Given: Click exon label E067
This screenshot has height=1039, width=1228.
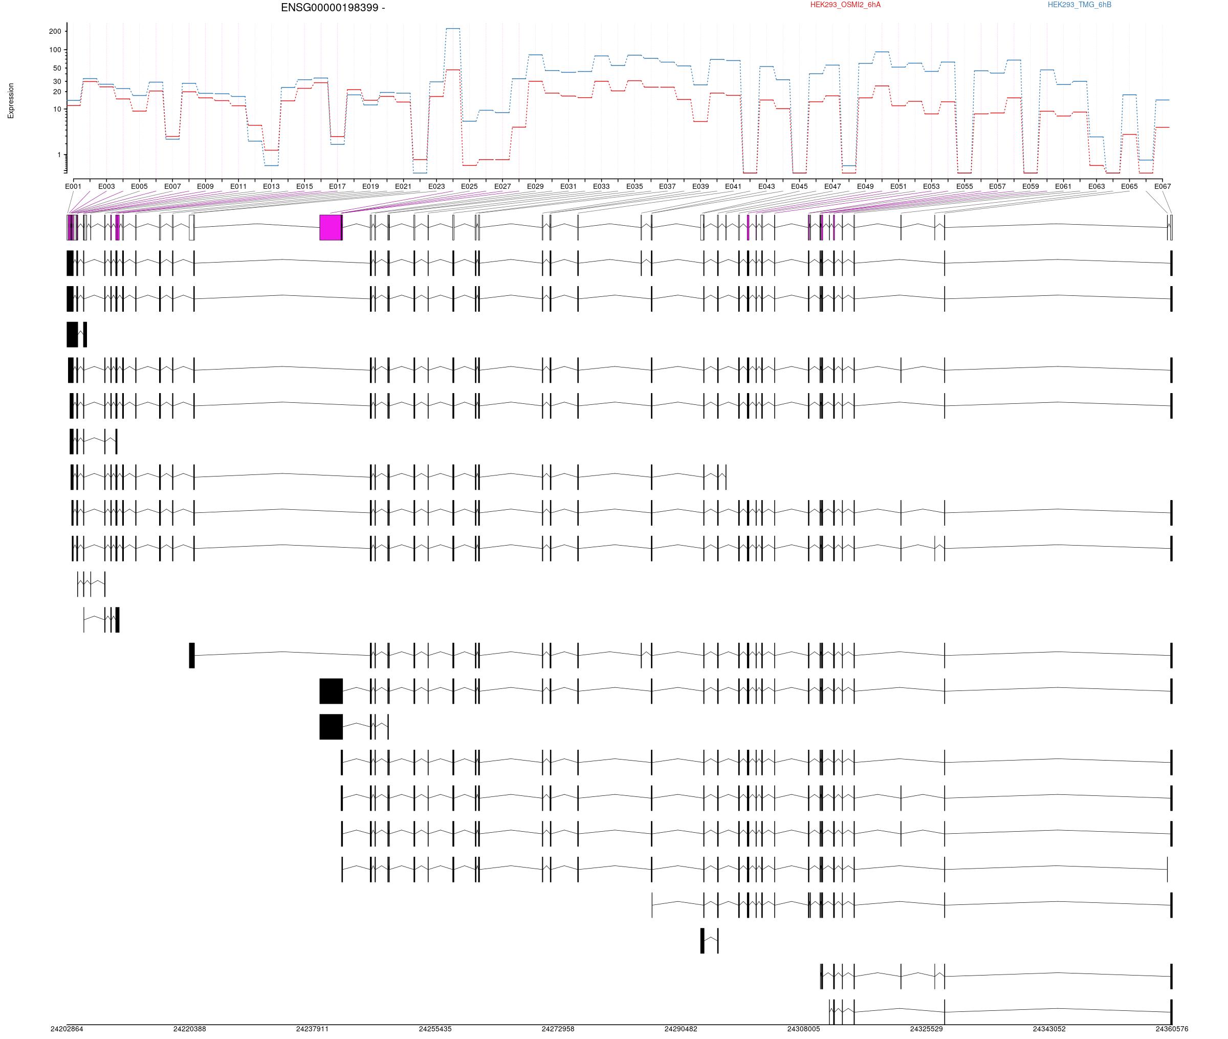Looking at the screenshot, I should coord(1163,187).
